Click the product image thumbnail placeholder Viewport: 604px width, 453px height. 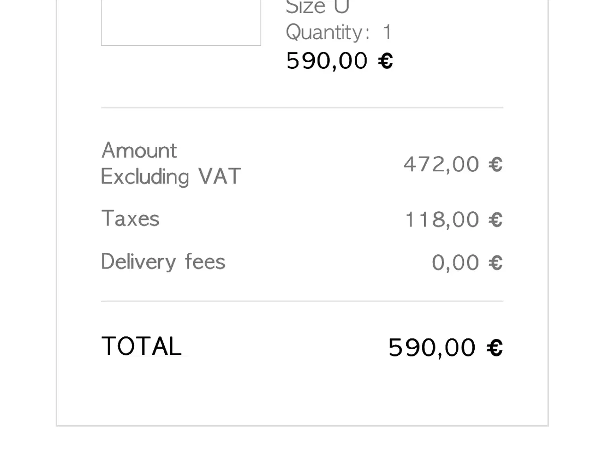point(181,23)
